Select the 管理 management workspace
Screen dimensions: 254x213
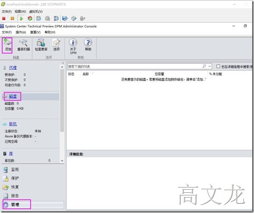pos(33,205)
